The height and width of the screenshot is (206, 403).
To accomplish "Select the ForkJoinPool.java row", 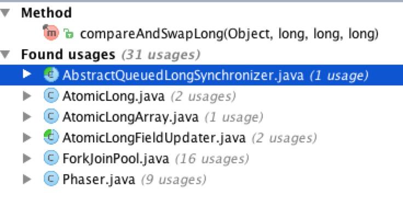I will (x=201, y=158).
